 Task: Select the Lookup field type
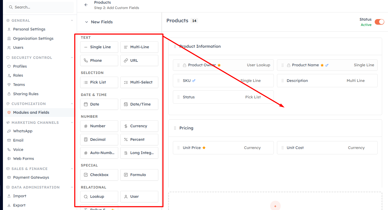[99, 196]
